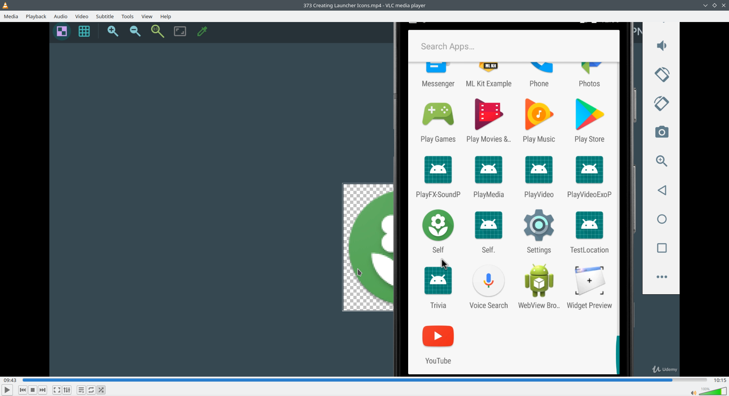Show VLC extended settings
This screenshot has height=396, width=729.
point(67,390)
